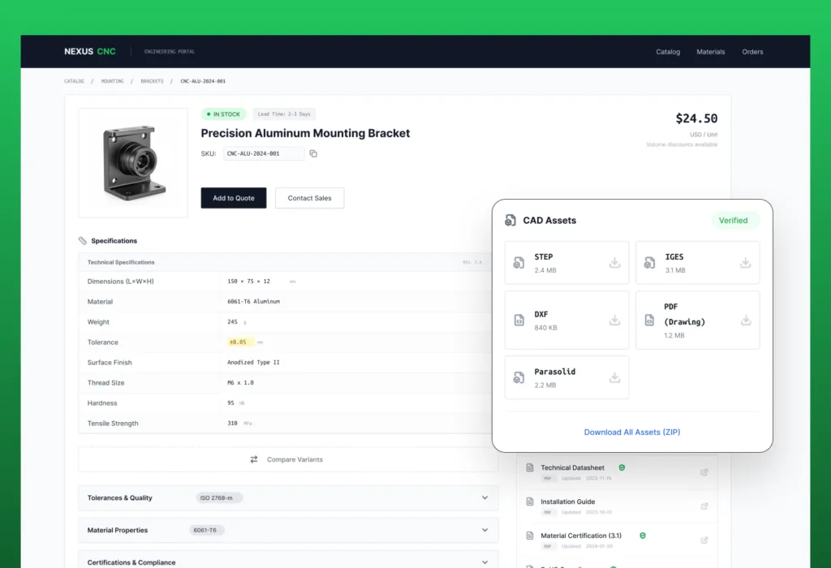Open Installation Guide external link icon
The width and height of the screenshot is (831, 568).
[x=704, y=506]
